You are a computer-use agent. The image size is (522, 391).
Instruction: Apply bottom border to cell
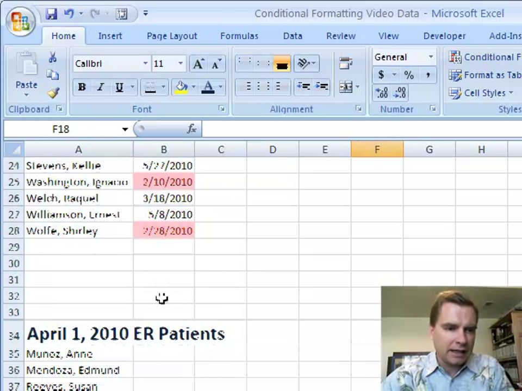150,87
